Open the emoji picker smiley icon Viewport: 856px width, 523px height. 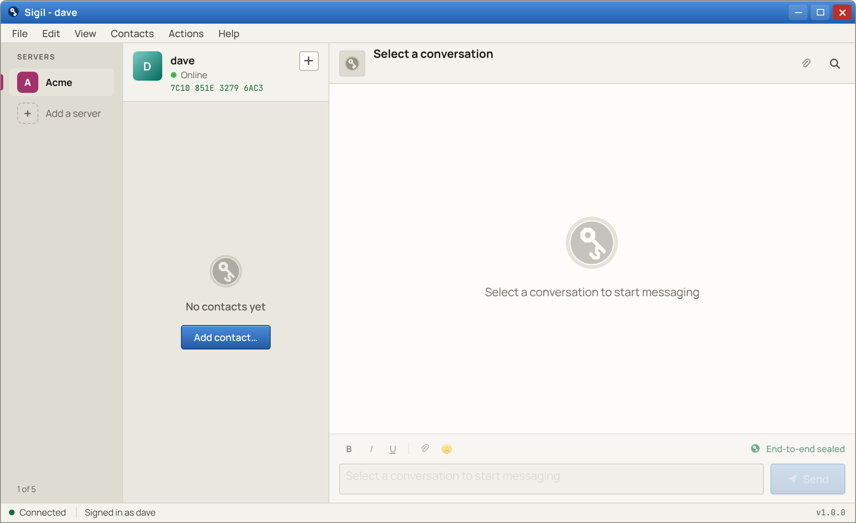[447, 449]
